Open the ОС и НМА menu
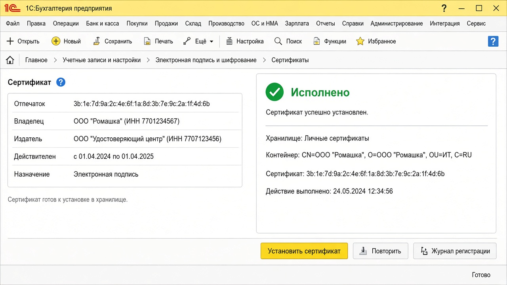Screen dimensions: 507x285 [265, 23]
